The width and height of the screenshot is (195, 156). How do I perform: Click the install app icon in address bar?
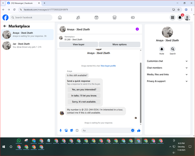(x=174, y=10)
